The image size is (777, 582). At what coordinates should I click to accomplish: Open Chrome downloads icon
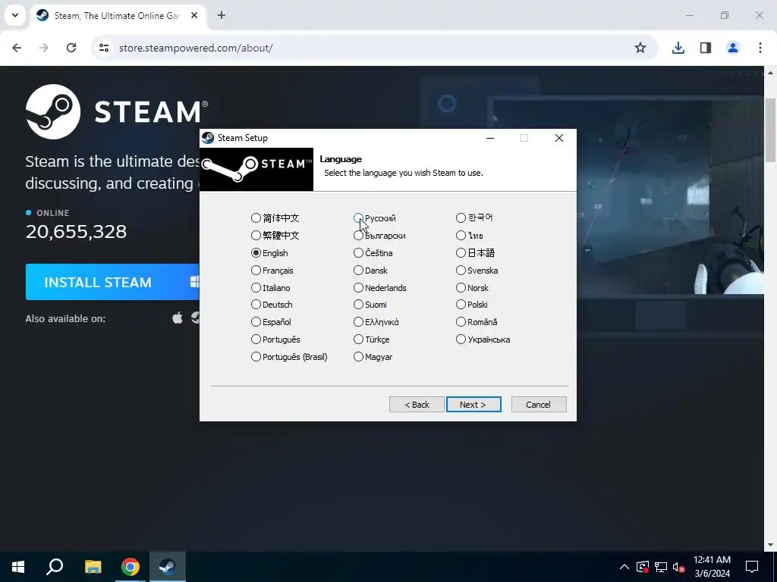(678, 48)
